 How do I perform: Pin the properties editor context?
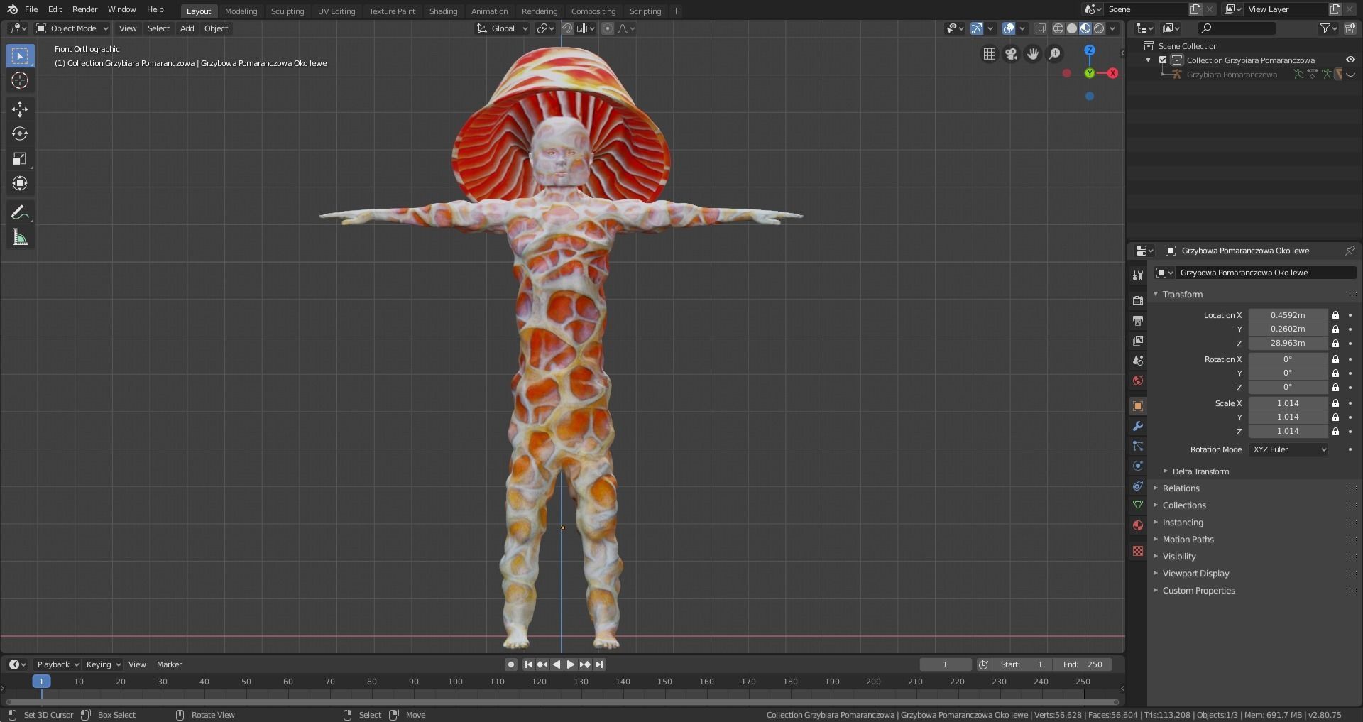[1350, 251]
